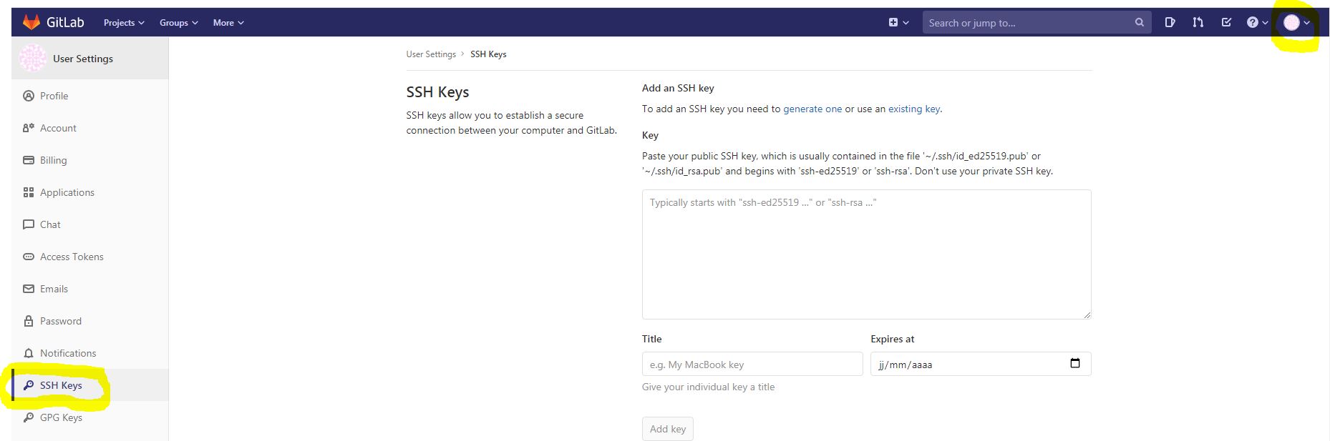Click the 'generate one' link
The height and width of the screenshot is (441, 1330).
[x=812, y=109]
